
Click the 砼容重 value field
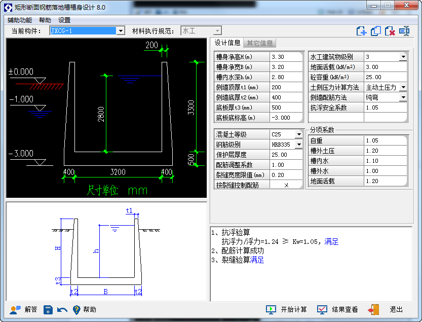coord(386,77)
